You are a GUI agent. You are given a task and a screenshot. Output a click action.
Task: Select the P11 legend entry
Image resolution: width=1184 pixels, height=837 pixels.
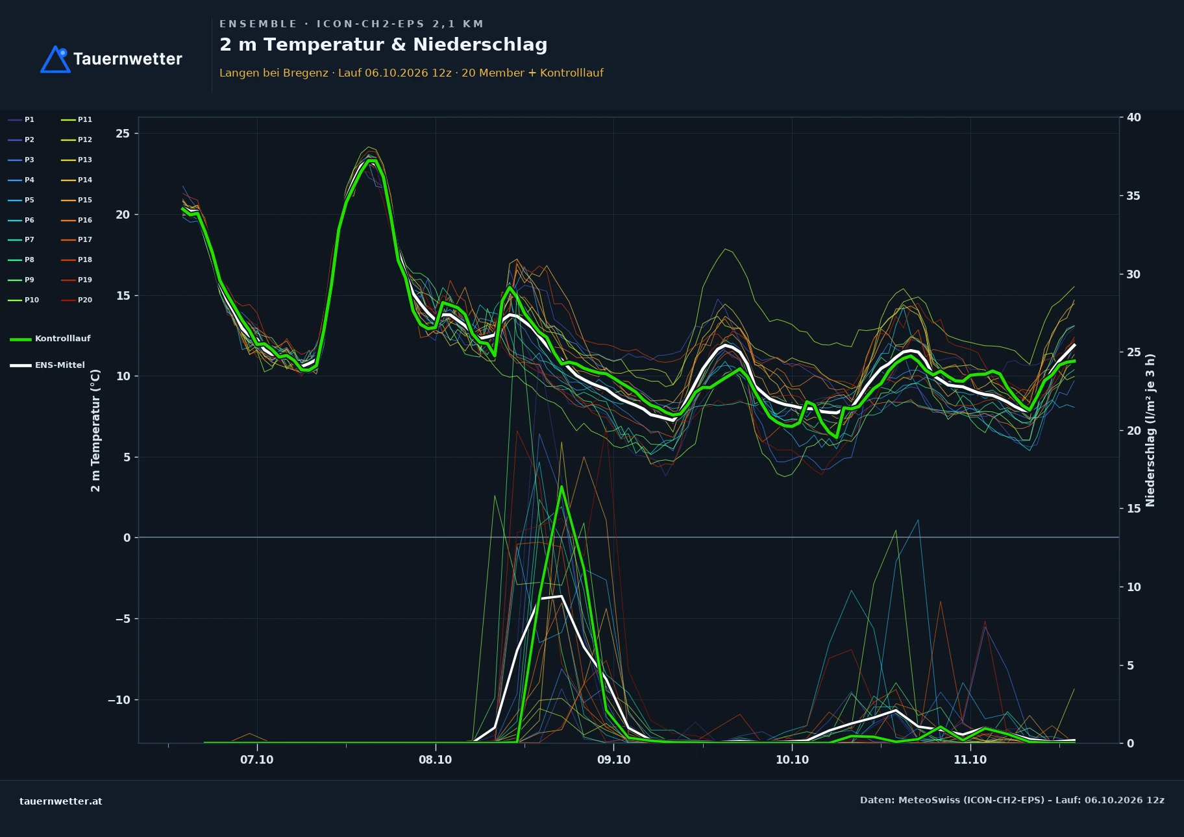pos(77,119)
